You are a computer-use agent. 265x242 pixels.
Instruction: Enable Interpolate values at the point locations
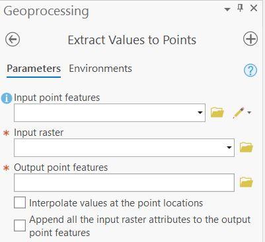click(x=20, y=202)
